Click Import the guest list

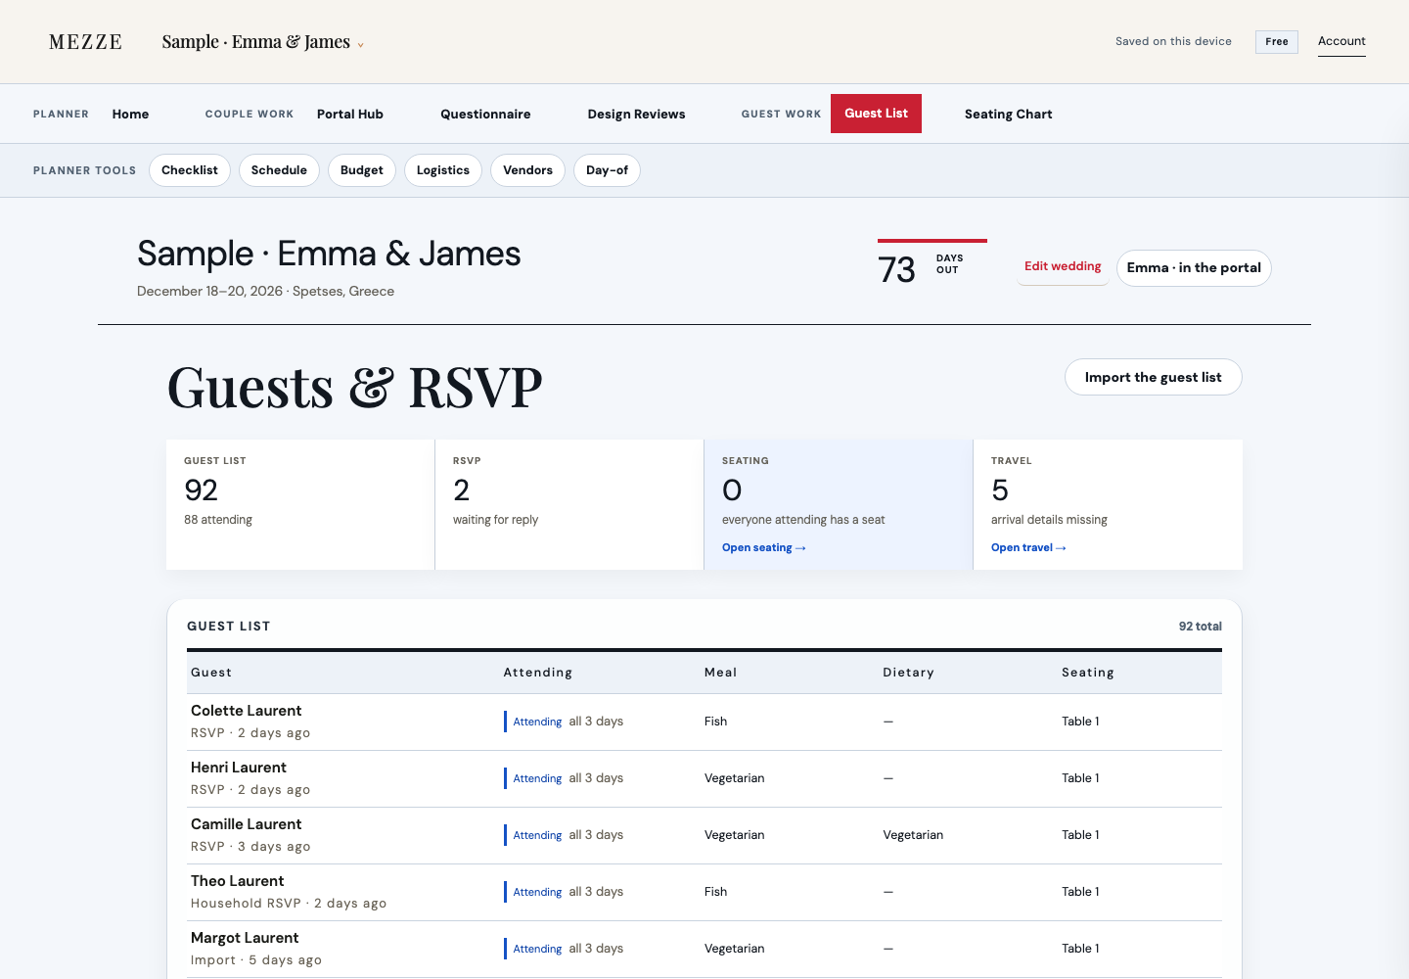pyautogui.click(x=1153, y=377)
